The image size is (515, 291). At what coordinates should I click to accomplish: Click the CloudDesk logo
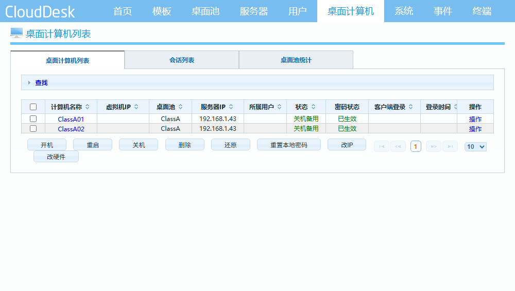pos(40,12)
